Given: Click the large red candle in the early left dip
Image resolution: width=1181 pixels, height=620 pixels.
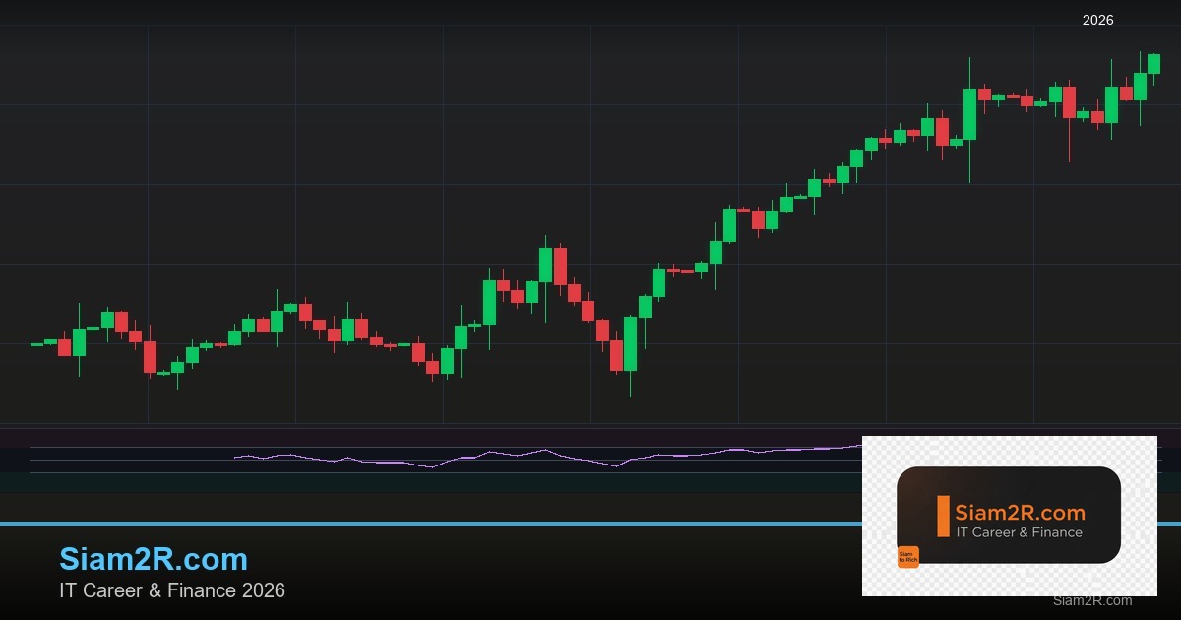Looking at the screenshot, I should (x=150, y=356).
